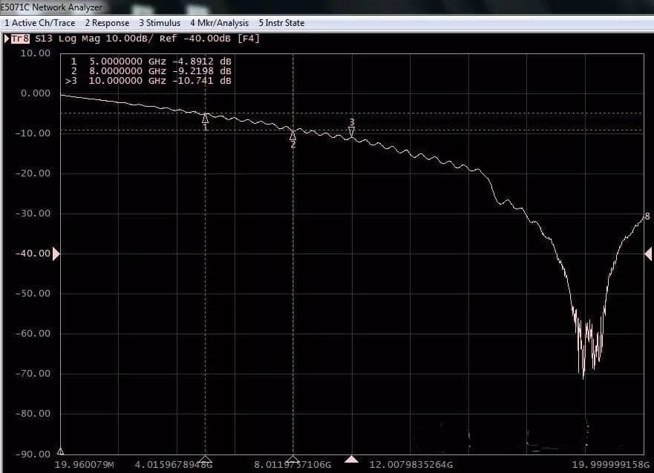Viewport: 654px width, 473px height.
Task: Open the 5 Instr State menu
Action: point(281,23)
